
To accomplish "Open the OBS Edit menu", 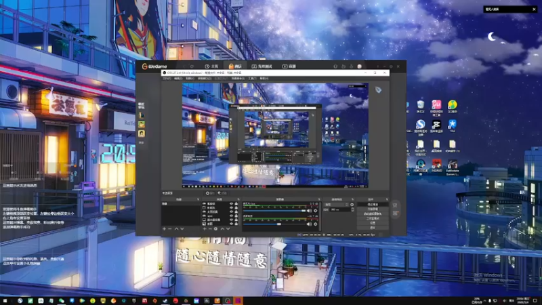I will [178, 79].
